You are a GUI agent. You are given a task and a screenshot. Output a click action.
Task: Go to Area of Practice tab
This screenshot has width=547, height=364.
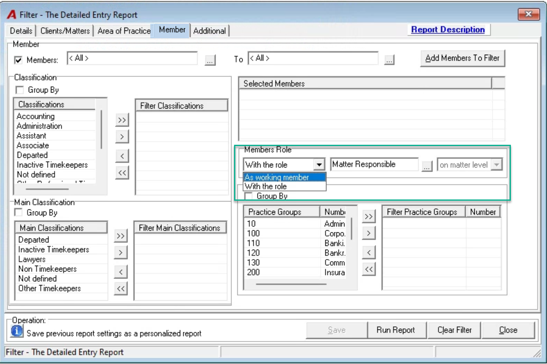point(124,31)
